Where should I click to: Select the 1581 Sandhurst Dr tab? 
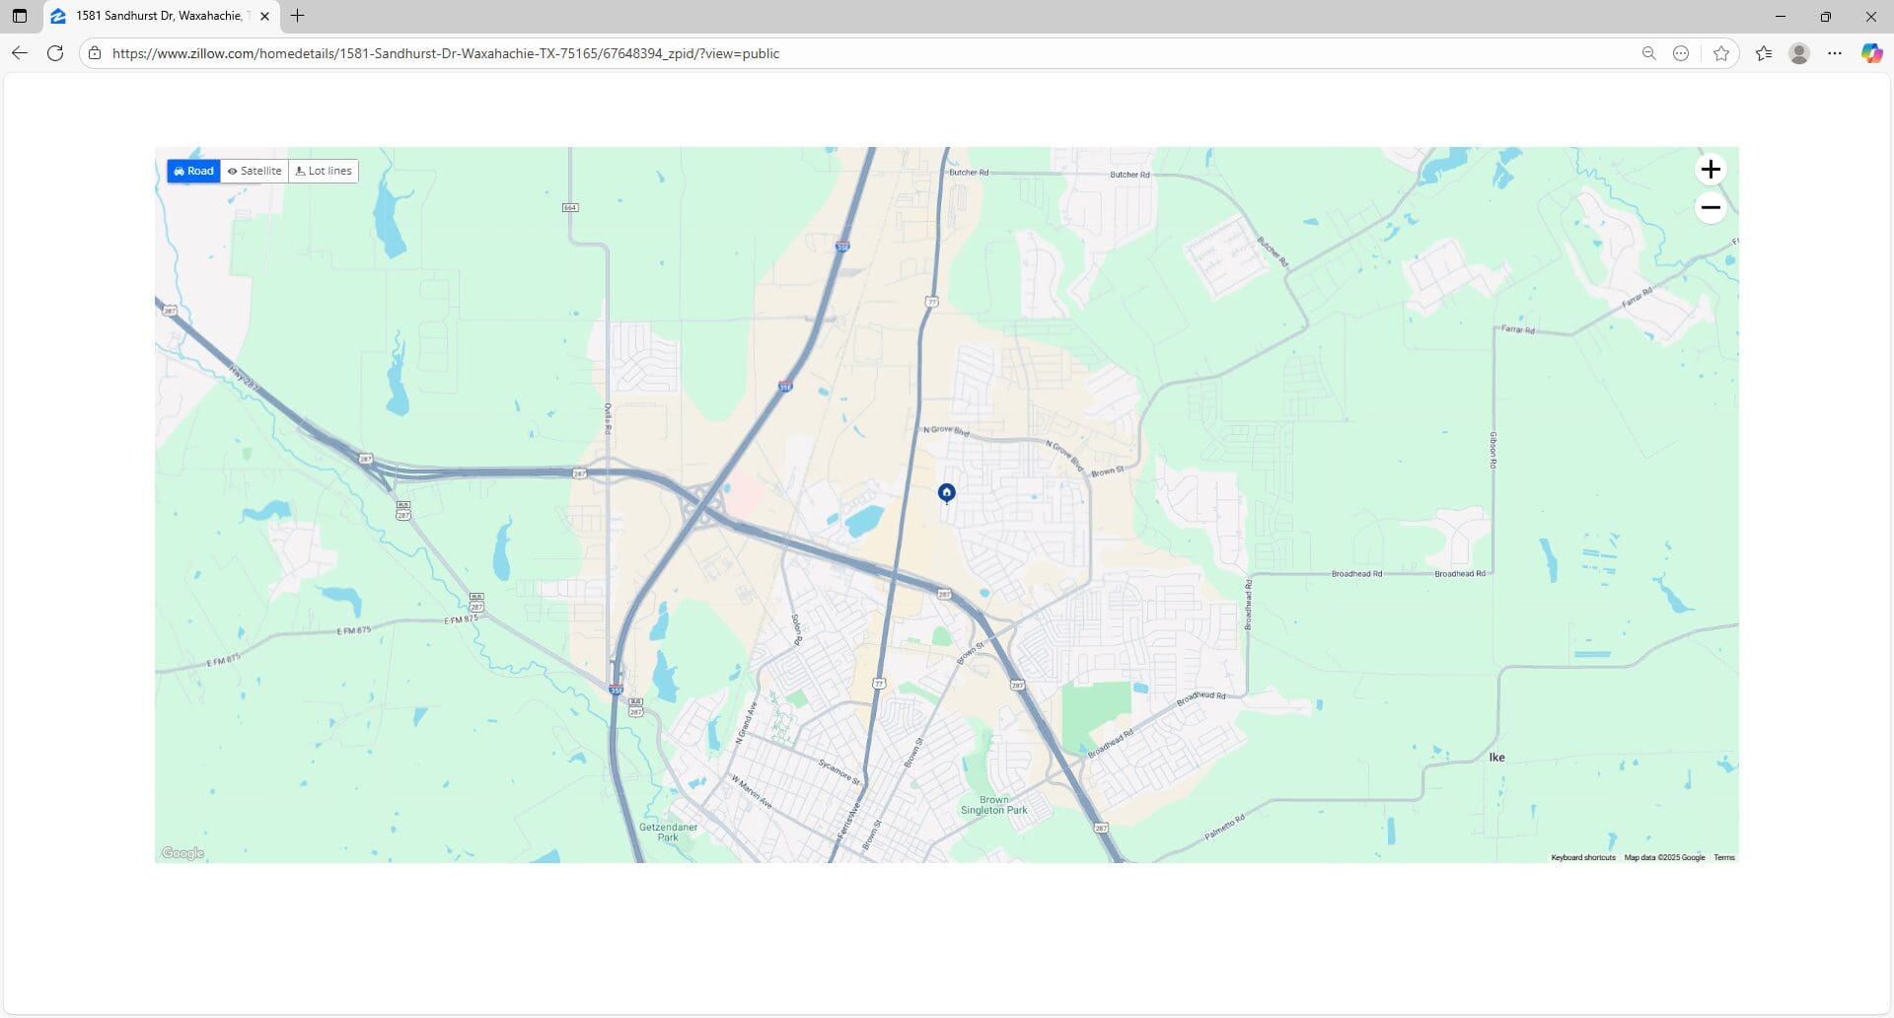pyautogui.click(x=158, y=16)
